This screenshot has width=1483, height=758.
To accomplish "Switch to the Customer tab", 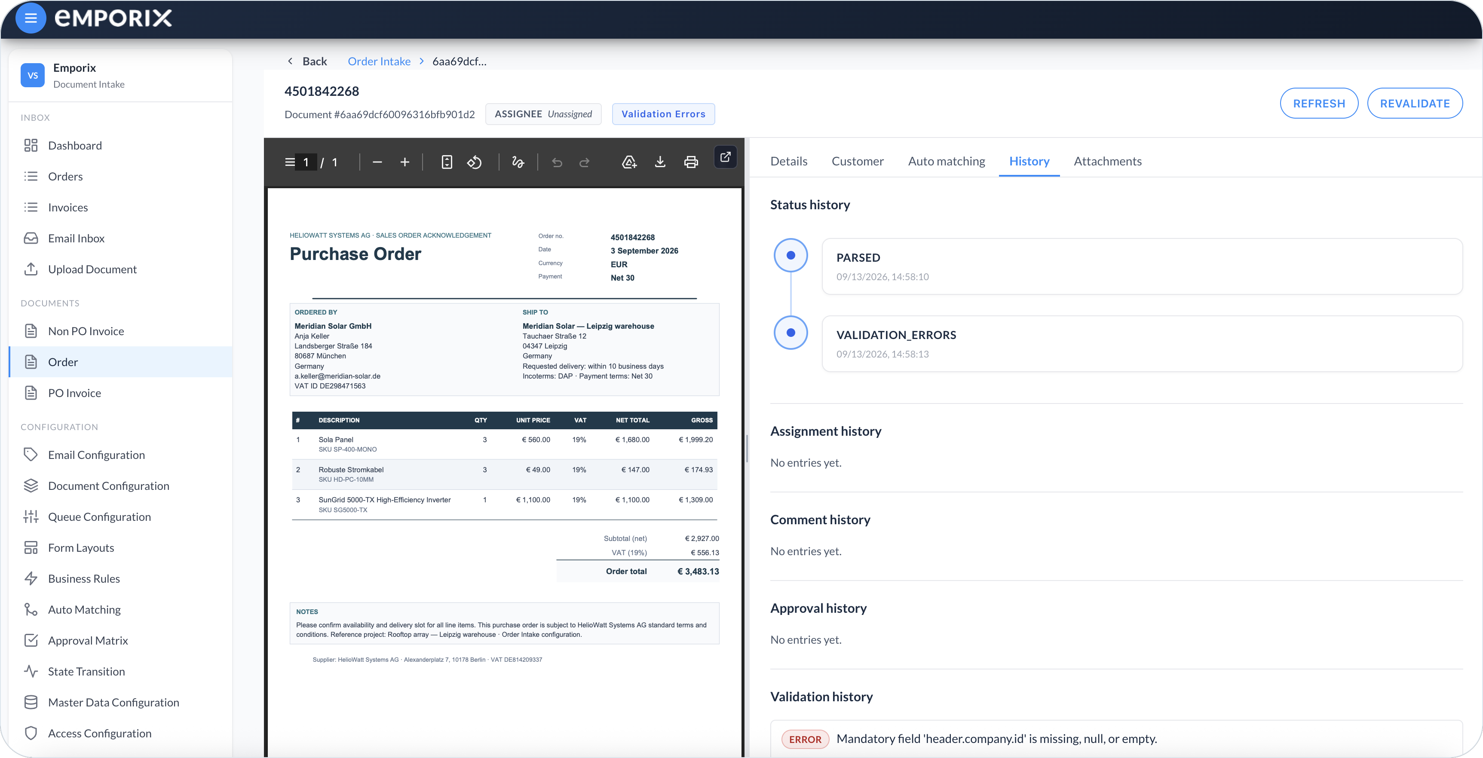I will pos(857,161).
